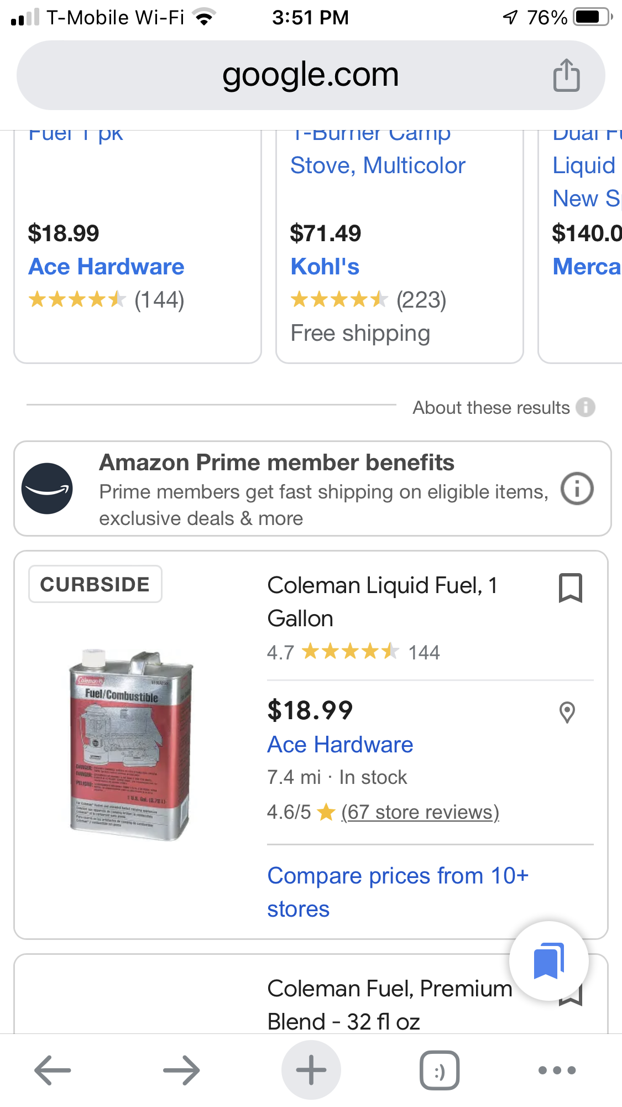Open the three-dot more menu
The image size is (622, 1107).
click(557, 1070)
